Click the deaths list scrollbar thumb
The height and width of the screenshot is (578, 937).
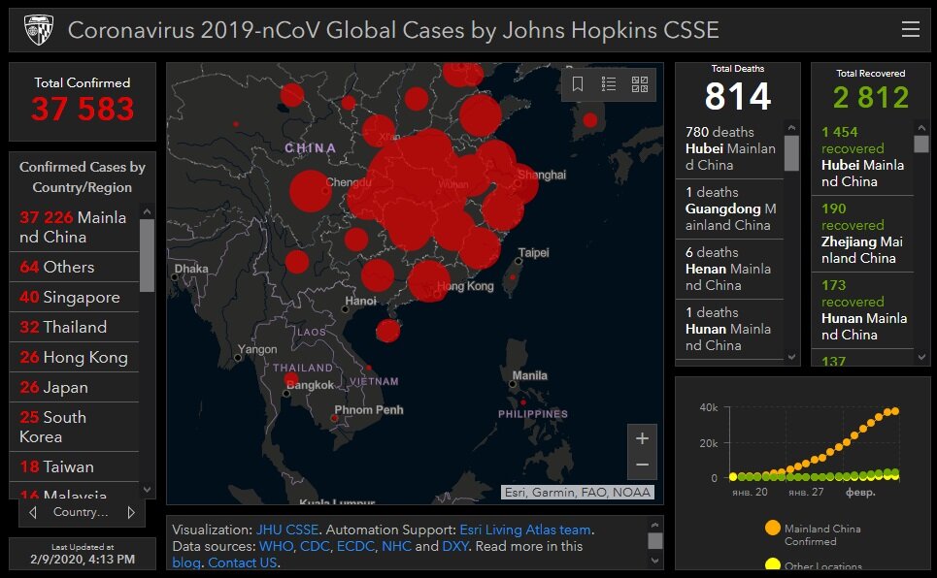(791, 153)
